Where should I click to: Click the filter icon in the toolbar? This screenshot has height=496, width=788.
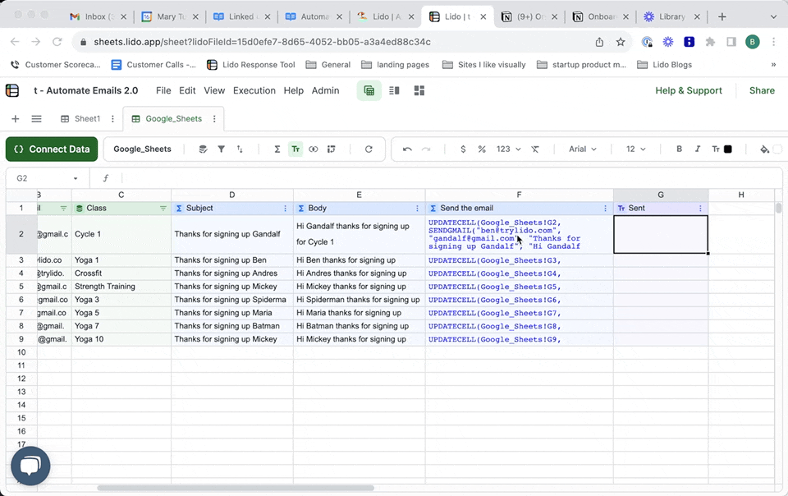pos(222,149)
